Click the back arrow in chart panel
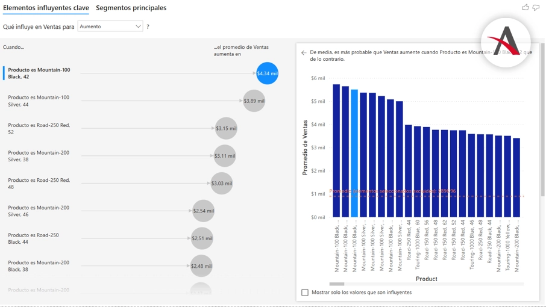 click(x=304, y=53)
